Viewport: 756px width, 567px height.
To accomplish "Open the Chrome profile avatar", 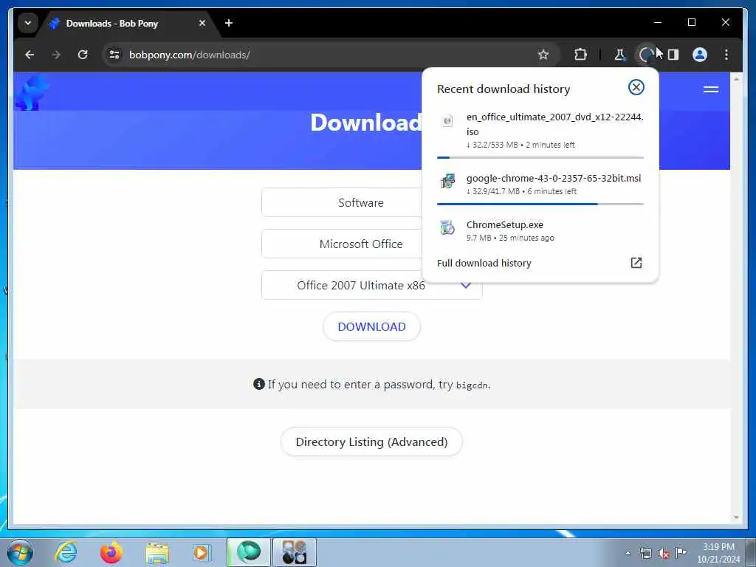I will click(x=700, y=55).
